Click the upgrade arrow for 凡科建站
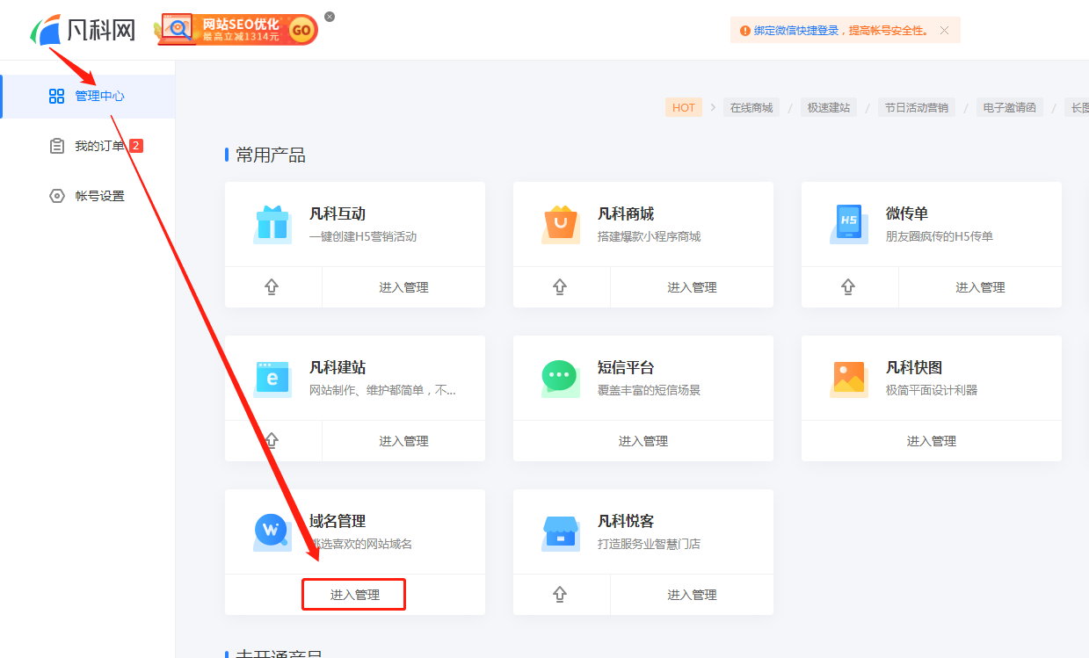 [272, 441]
